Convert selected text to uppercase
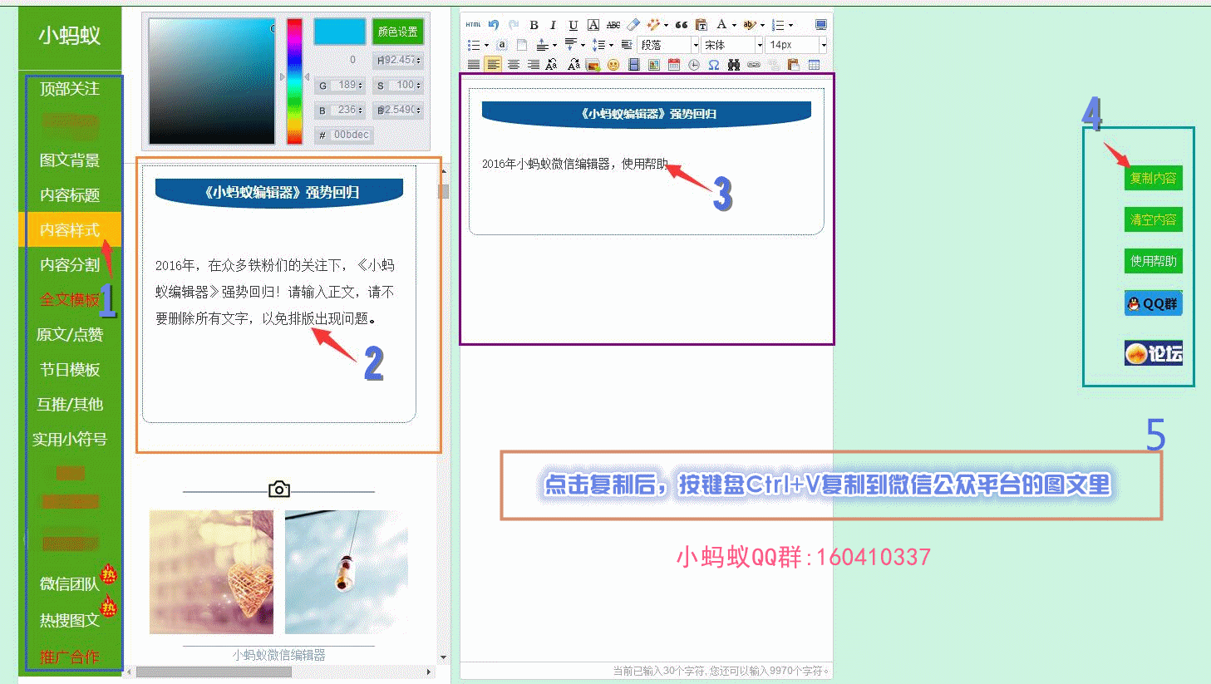This screenshot has height=684, width=1211. 551,65
